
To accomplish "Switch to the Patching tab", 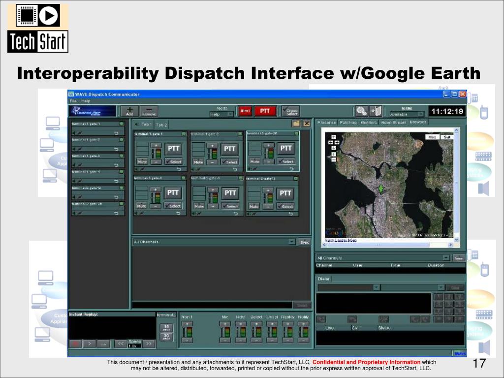I will (348, 123).
